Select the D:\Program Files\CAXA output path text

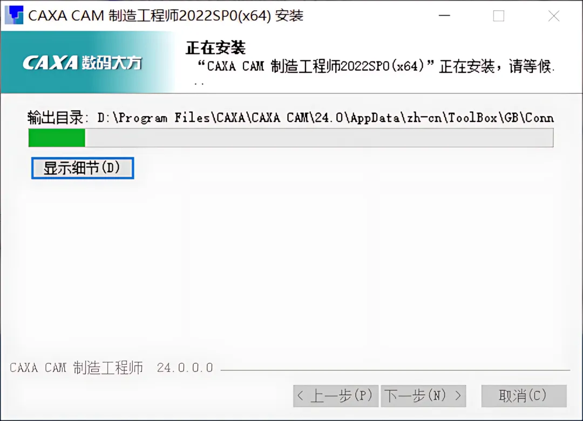tap(326, 118)
